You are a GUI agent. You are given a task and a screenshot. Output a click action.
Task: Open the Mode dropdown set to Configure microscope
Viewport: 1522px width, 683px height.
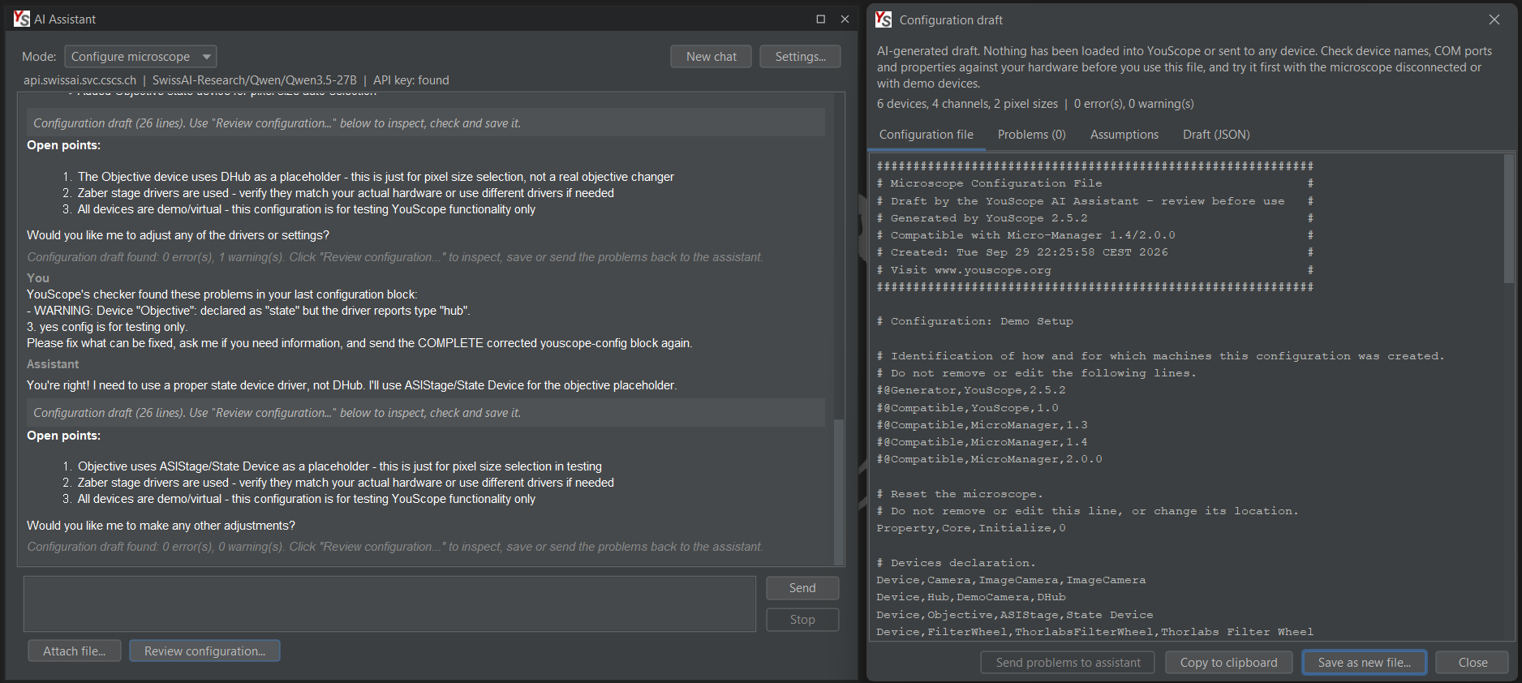[140, 57]
